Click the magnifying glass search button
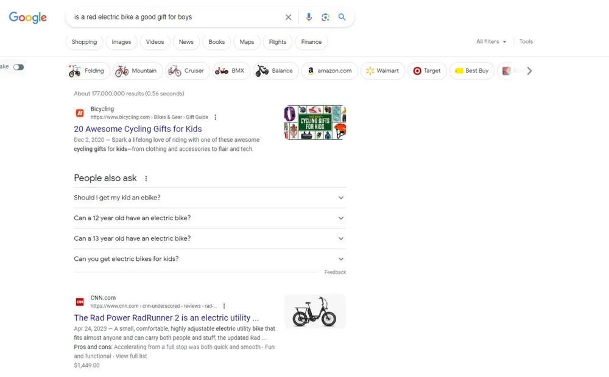This screenshot has height=377, width=609. [342, 17]
